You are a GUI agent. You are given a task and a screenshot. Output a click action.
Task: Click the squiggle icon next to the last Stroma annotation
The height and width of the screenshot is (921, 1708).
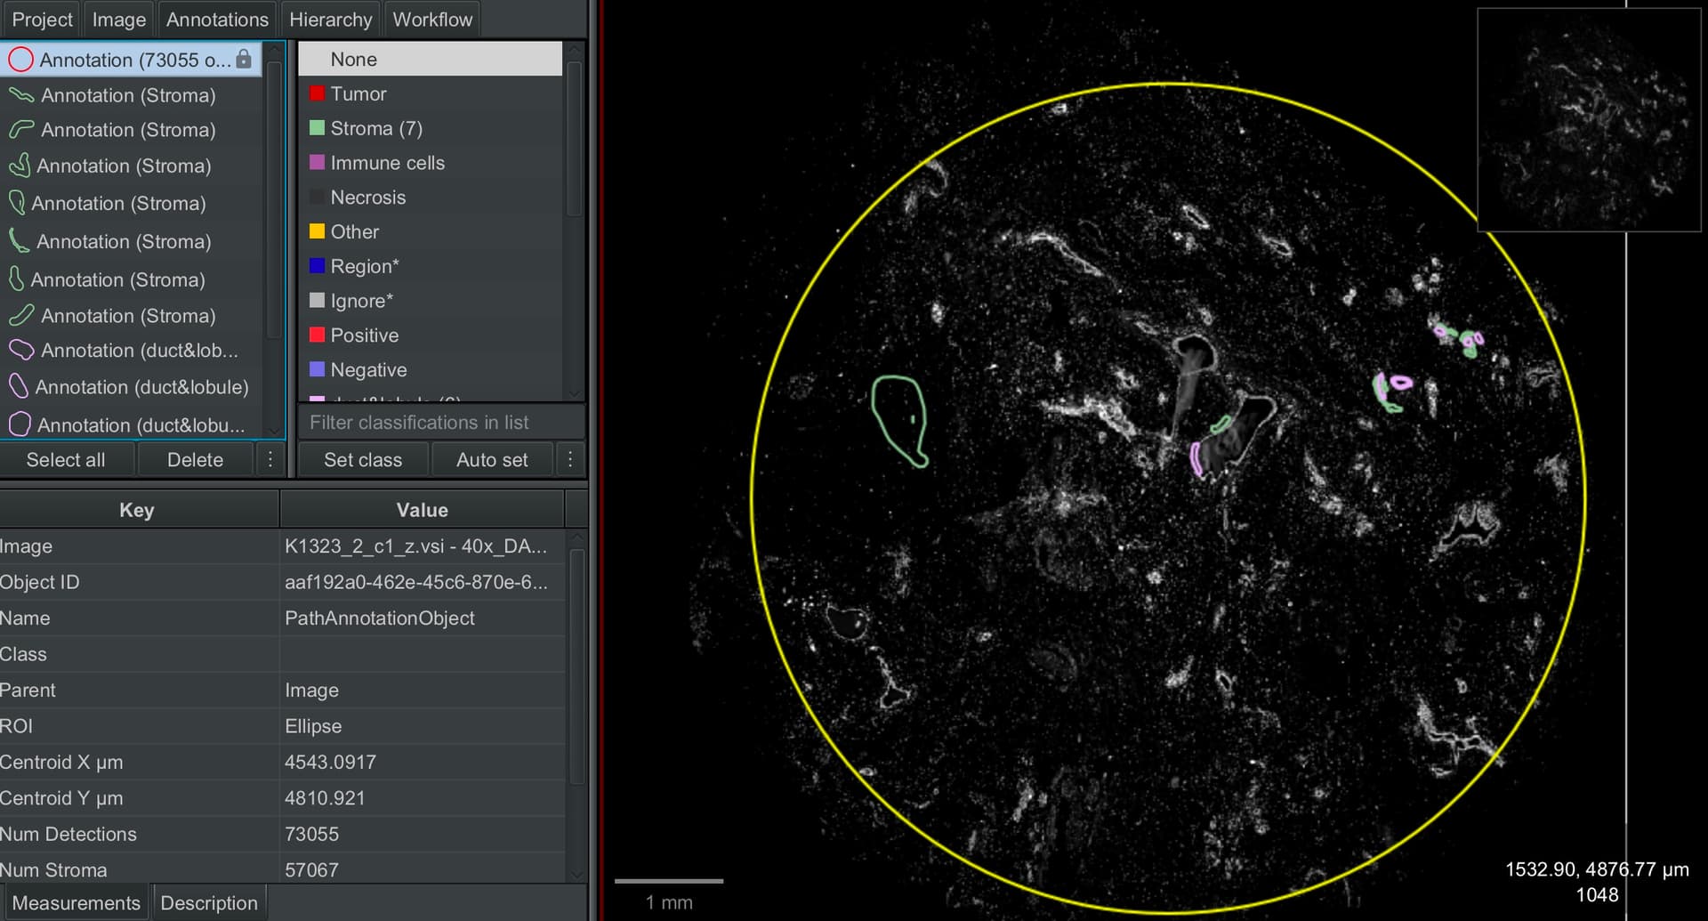click(x=20, y=315)
